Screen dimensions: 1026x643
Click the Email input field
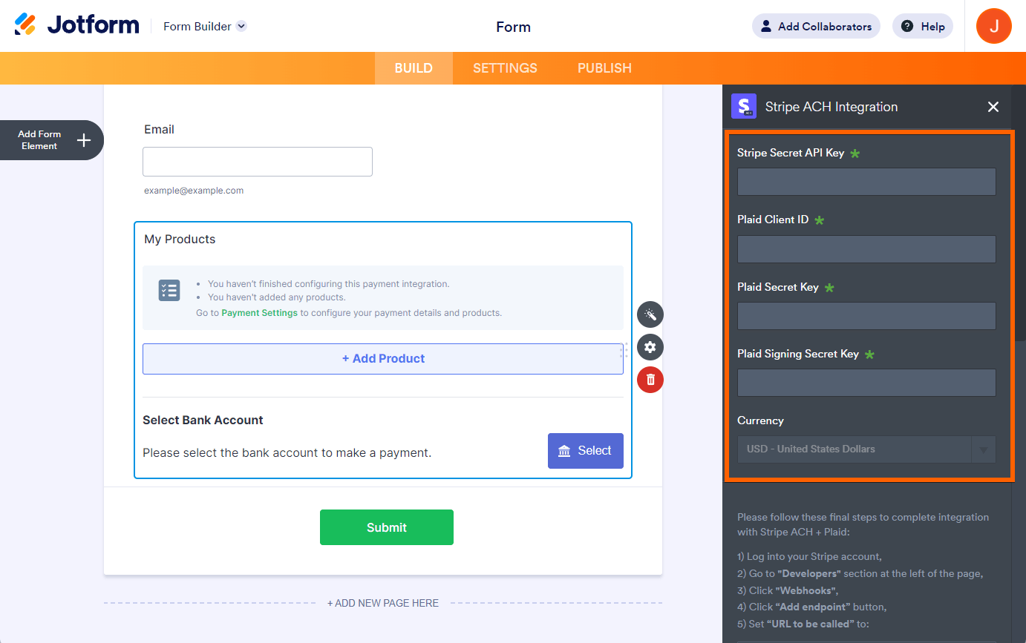(x=258, y=162)
